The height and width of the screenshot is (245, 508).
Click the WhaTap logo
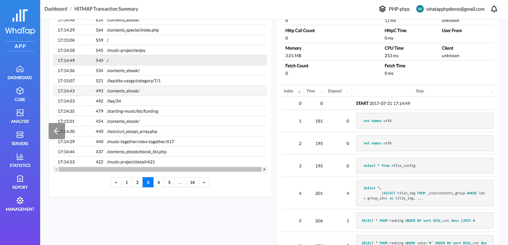tap(20, 22)
